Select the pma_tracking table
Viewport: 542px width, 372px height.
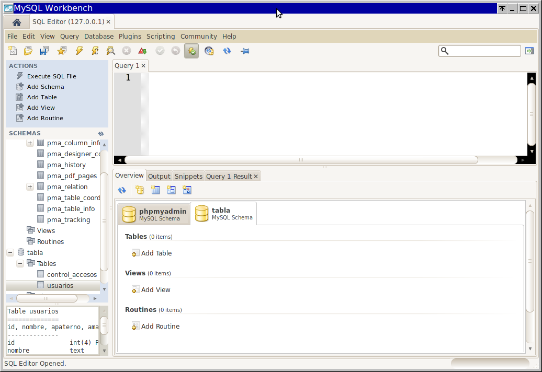click(x=69, y=220)
